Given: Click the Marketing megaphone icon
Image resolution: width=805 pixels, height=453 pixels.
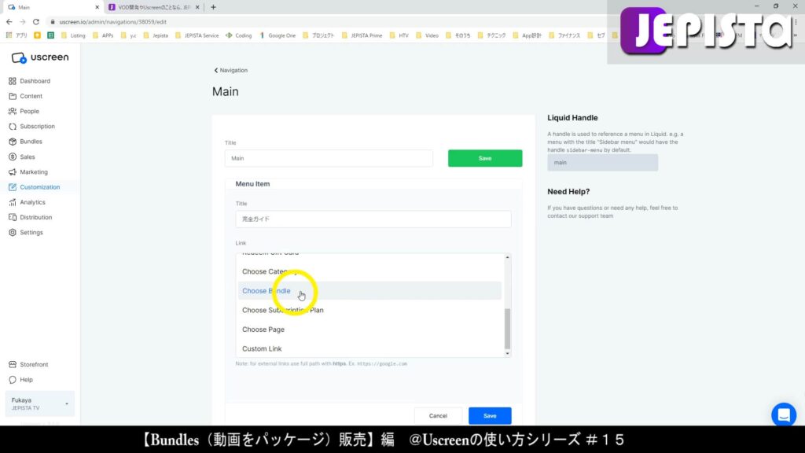Looking at the screenshot, I should point(13,172).
